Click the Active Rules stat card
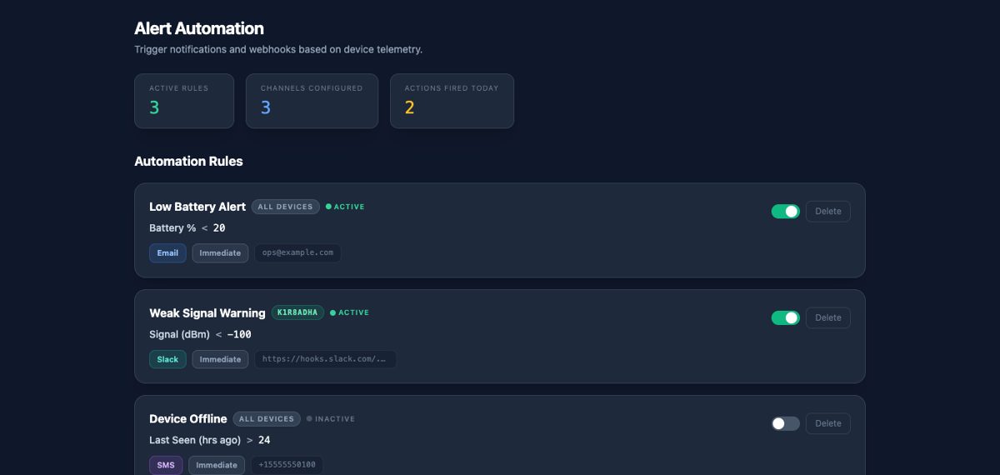Screen dimensions: 1000x475 pyautogui.click(x=184, y=101)
